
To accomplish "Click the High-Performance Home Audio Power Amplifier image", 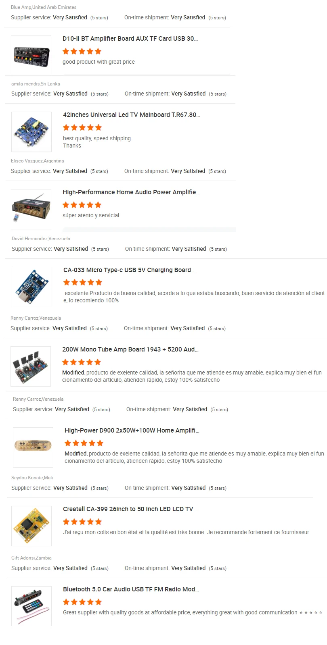I will [x=31, y=209].
